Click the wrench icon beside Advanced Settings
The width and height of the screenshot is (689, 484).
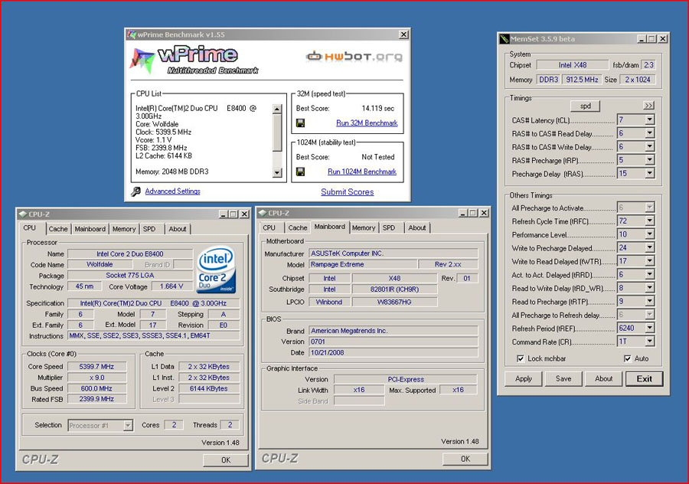[x=136, y=191]
